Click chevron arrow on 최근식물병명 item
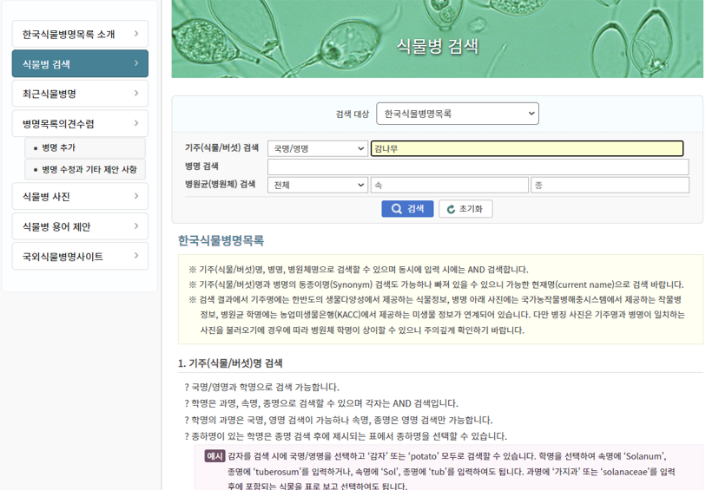 136,93
